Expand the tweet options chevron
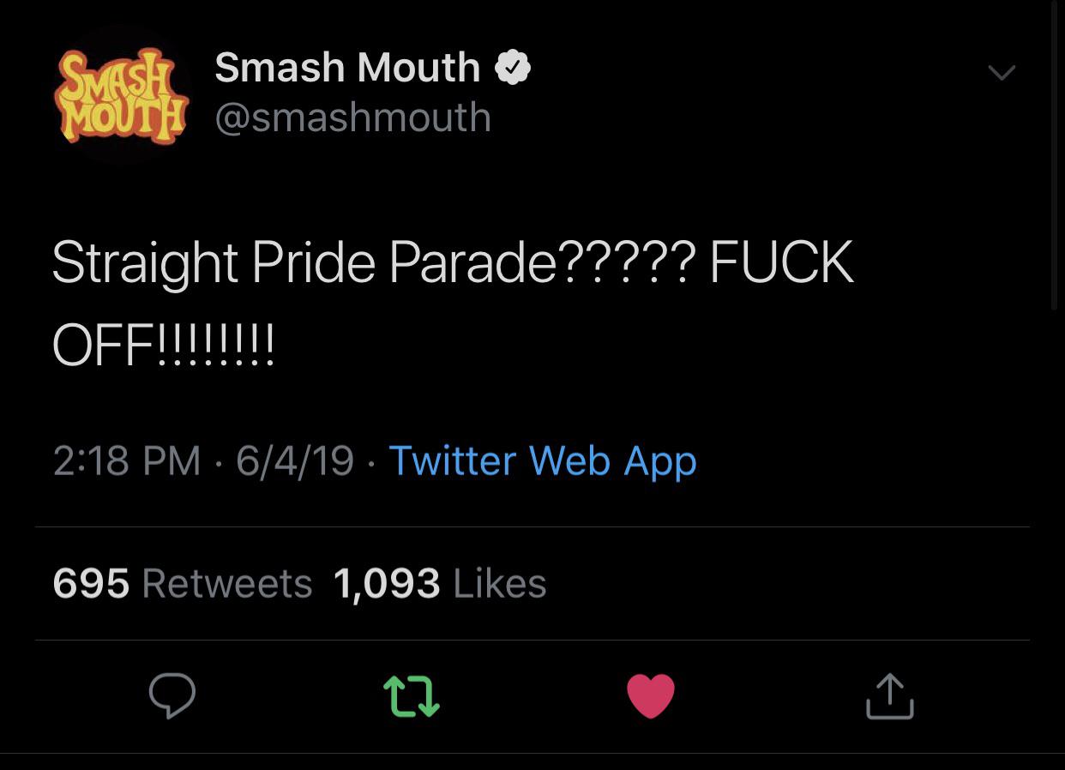This screenshot has height=770, width=1065. point(1002,73)
